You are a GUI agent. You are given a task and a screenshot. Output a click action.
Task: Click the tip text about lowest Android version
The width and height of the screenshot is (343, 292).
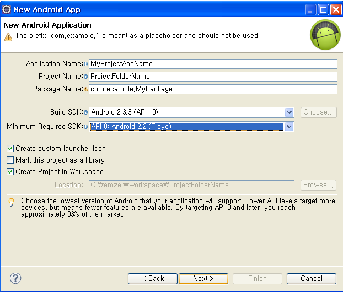pos(178,207)
